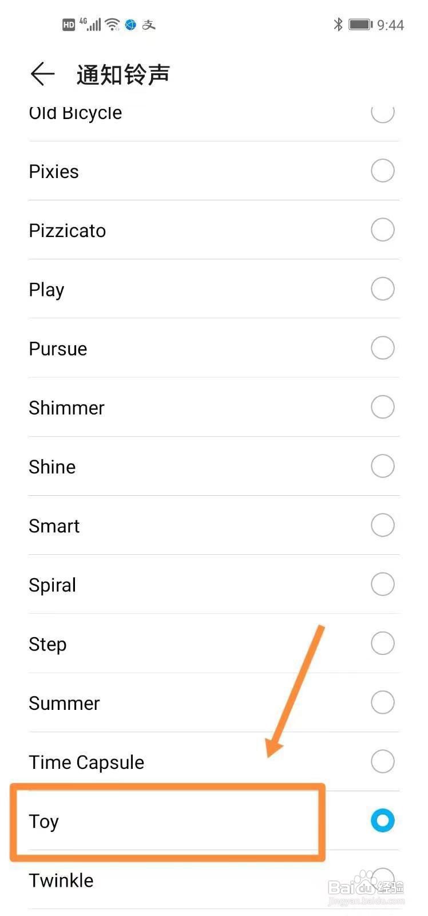Image resolution: width=428 pixels, height=916 pixels.
Task: Select the Summer radio button
Action: (382, 702)
